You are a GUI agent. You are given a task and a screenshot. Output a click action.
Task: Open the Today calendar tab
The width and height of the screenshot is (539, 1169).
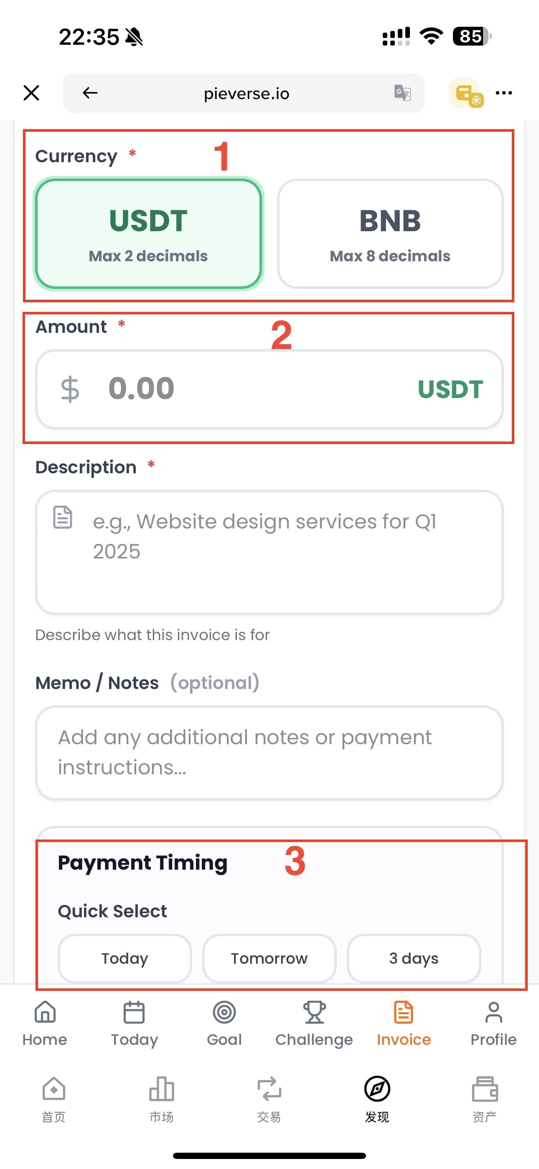pos(134,1024)
